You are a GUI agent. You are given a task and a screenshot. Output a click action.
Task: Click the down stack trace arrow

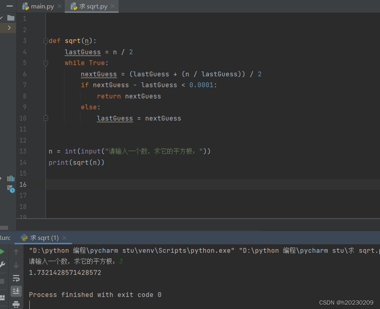click(16, 265)
